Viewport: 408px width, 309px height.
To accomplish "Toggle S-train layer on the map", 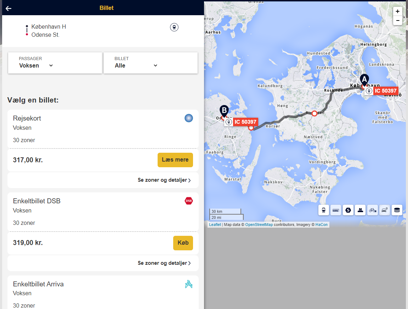I will 348,210.
